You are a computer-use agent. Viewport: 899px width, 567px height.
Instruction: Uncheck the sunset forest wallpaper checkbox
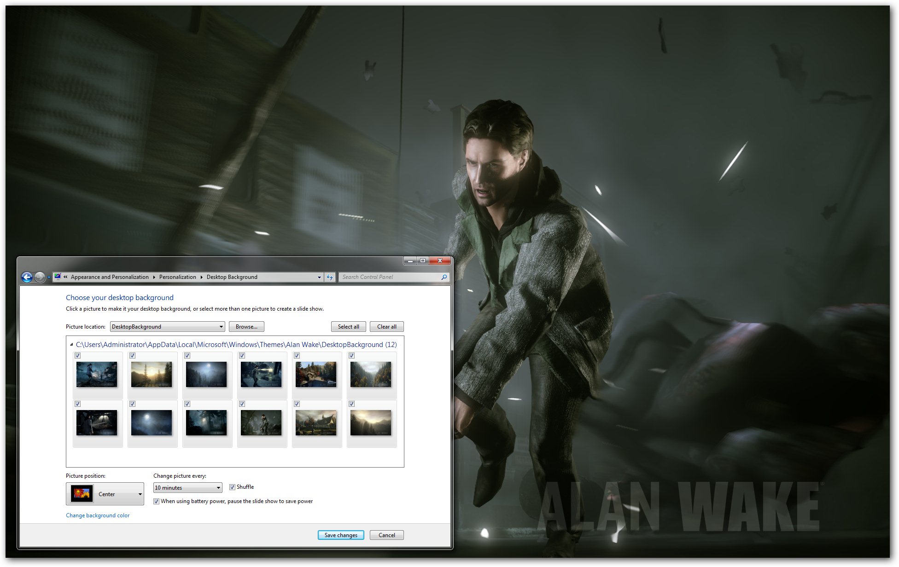[133, 356]
